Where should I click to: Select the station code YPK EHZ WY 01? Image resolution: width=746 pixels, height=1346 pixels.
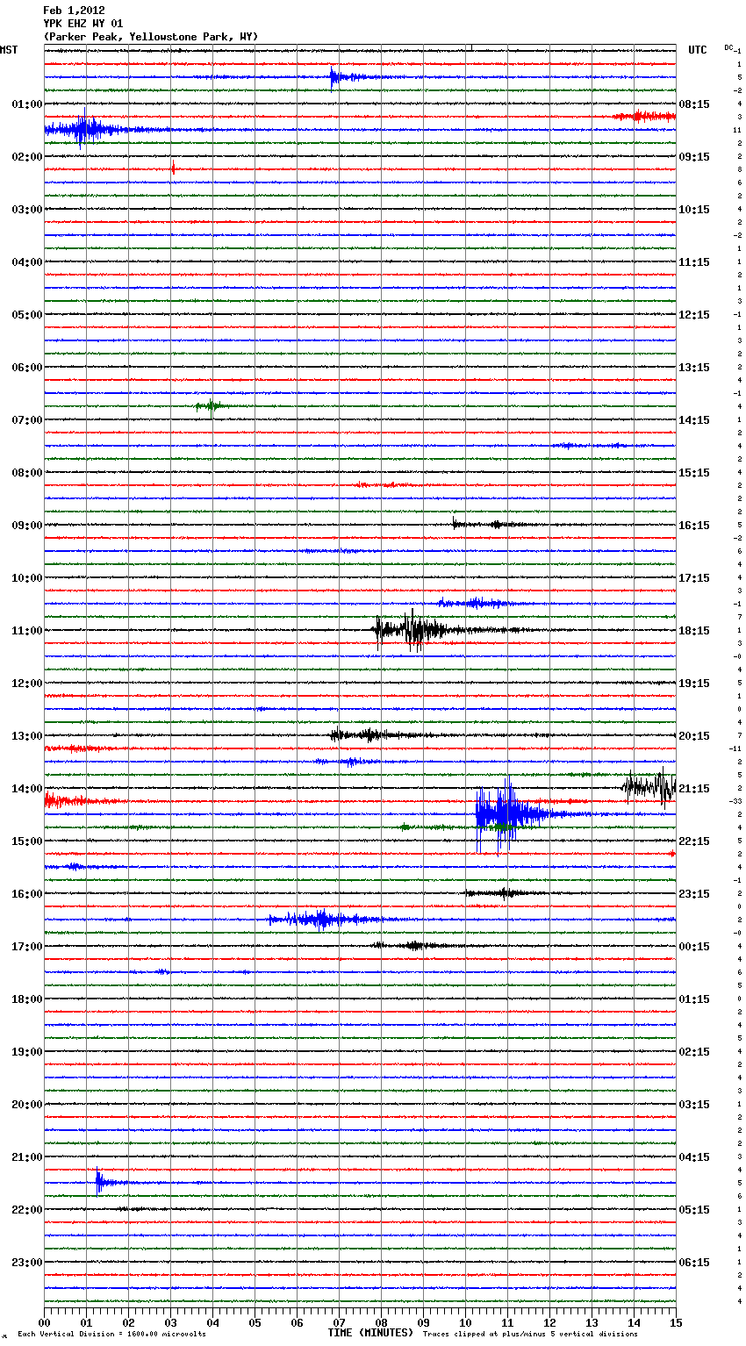(83, 24)
